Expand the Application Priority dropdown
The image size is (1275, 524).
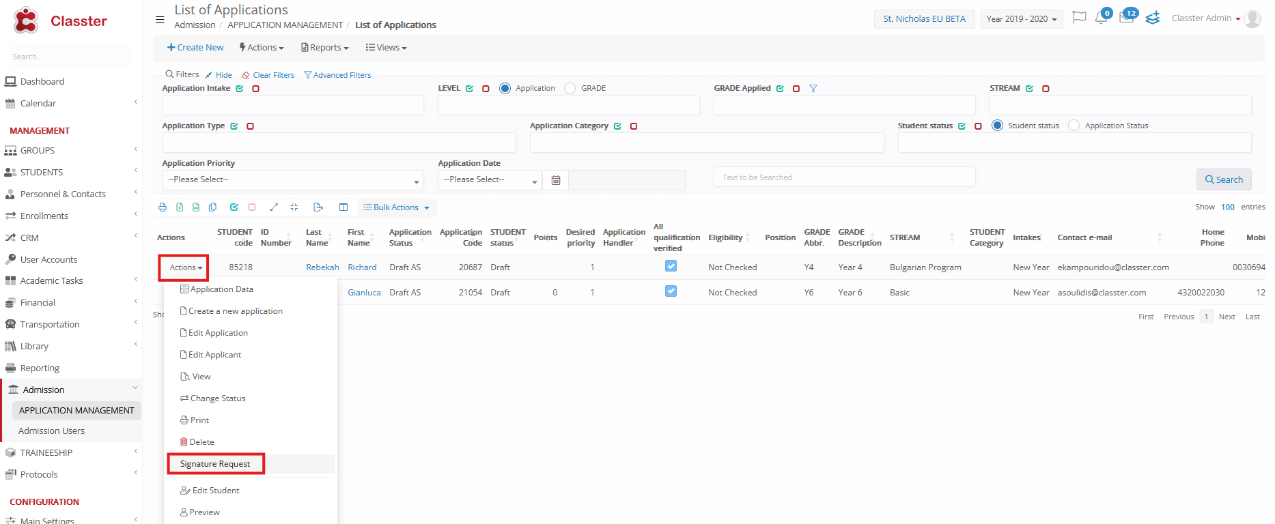coord(292,180)
